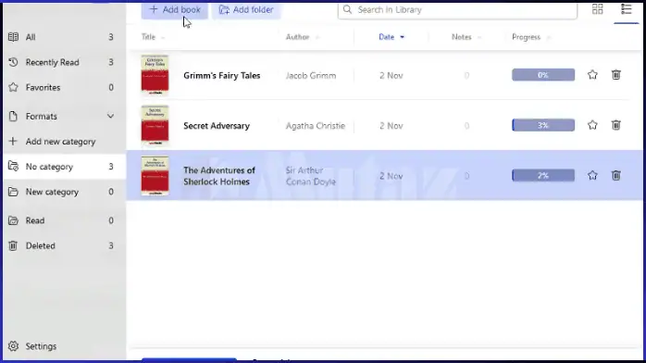Image resolution: width=646 pixels, height=363 pixels.
Task: Click the All books icon
Action: [x=13, y=37]
